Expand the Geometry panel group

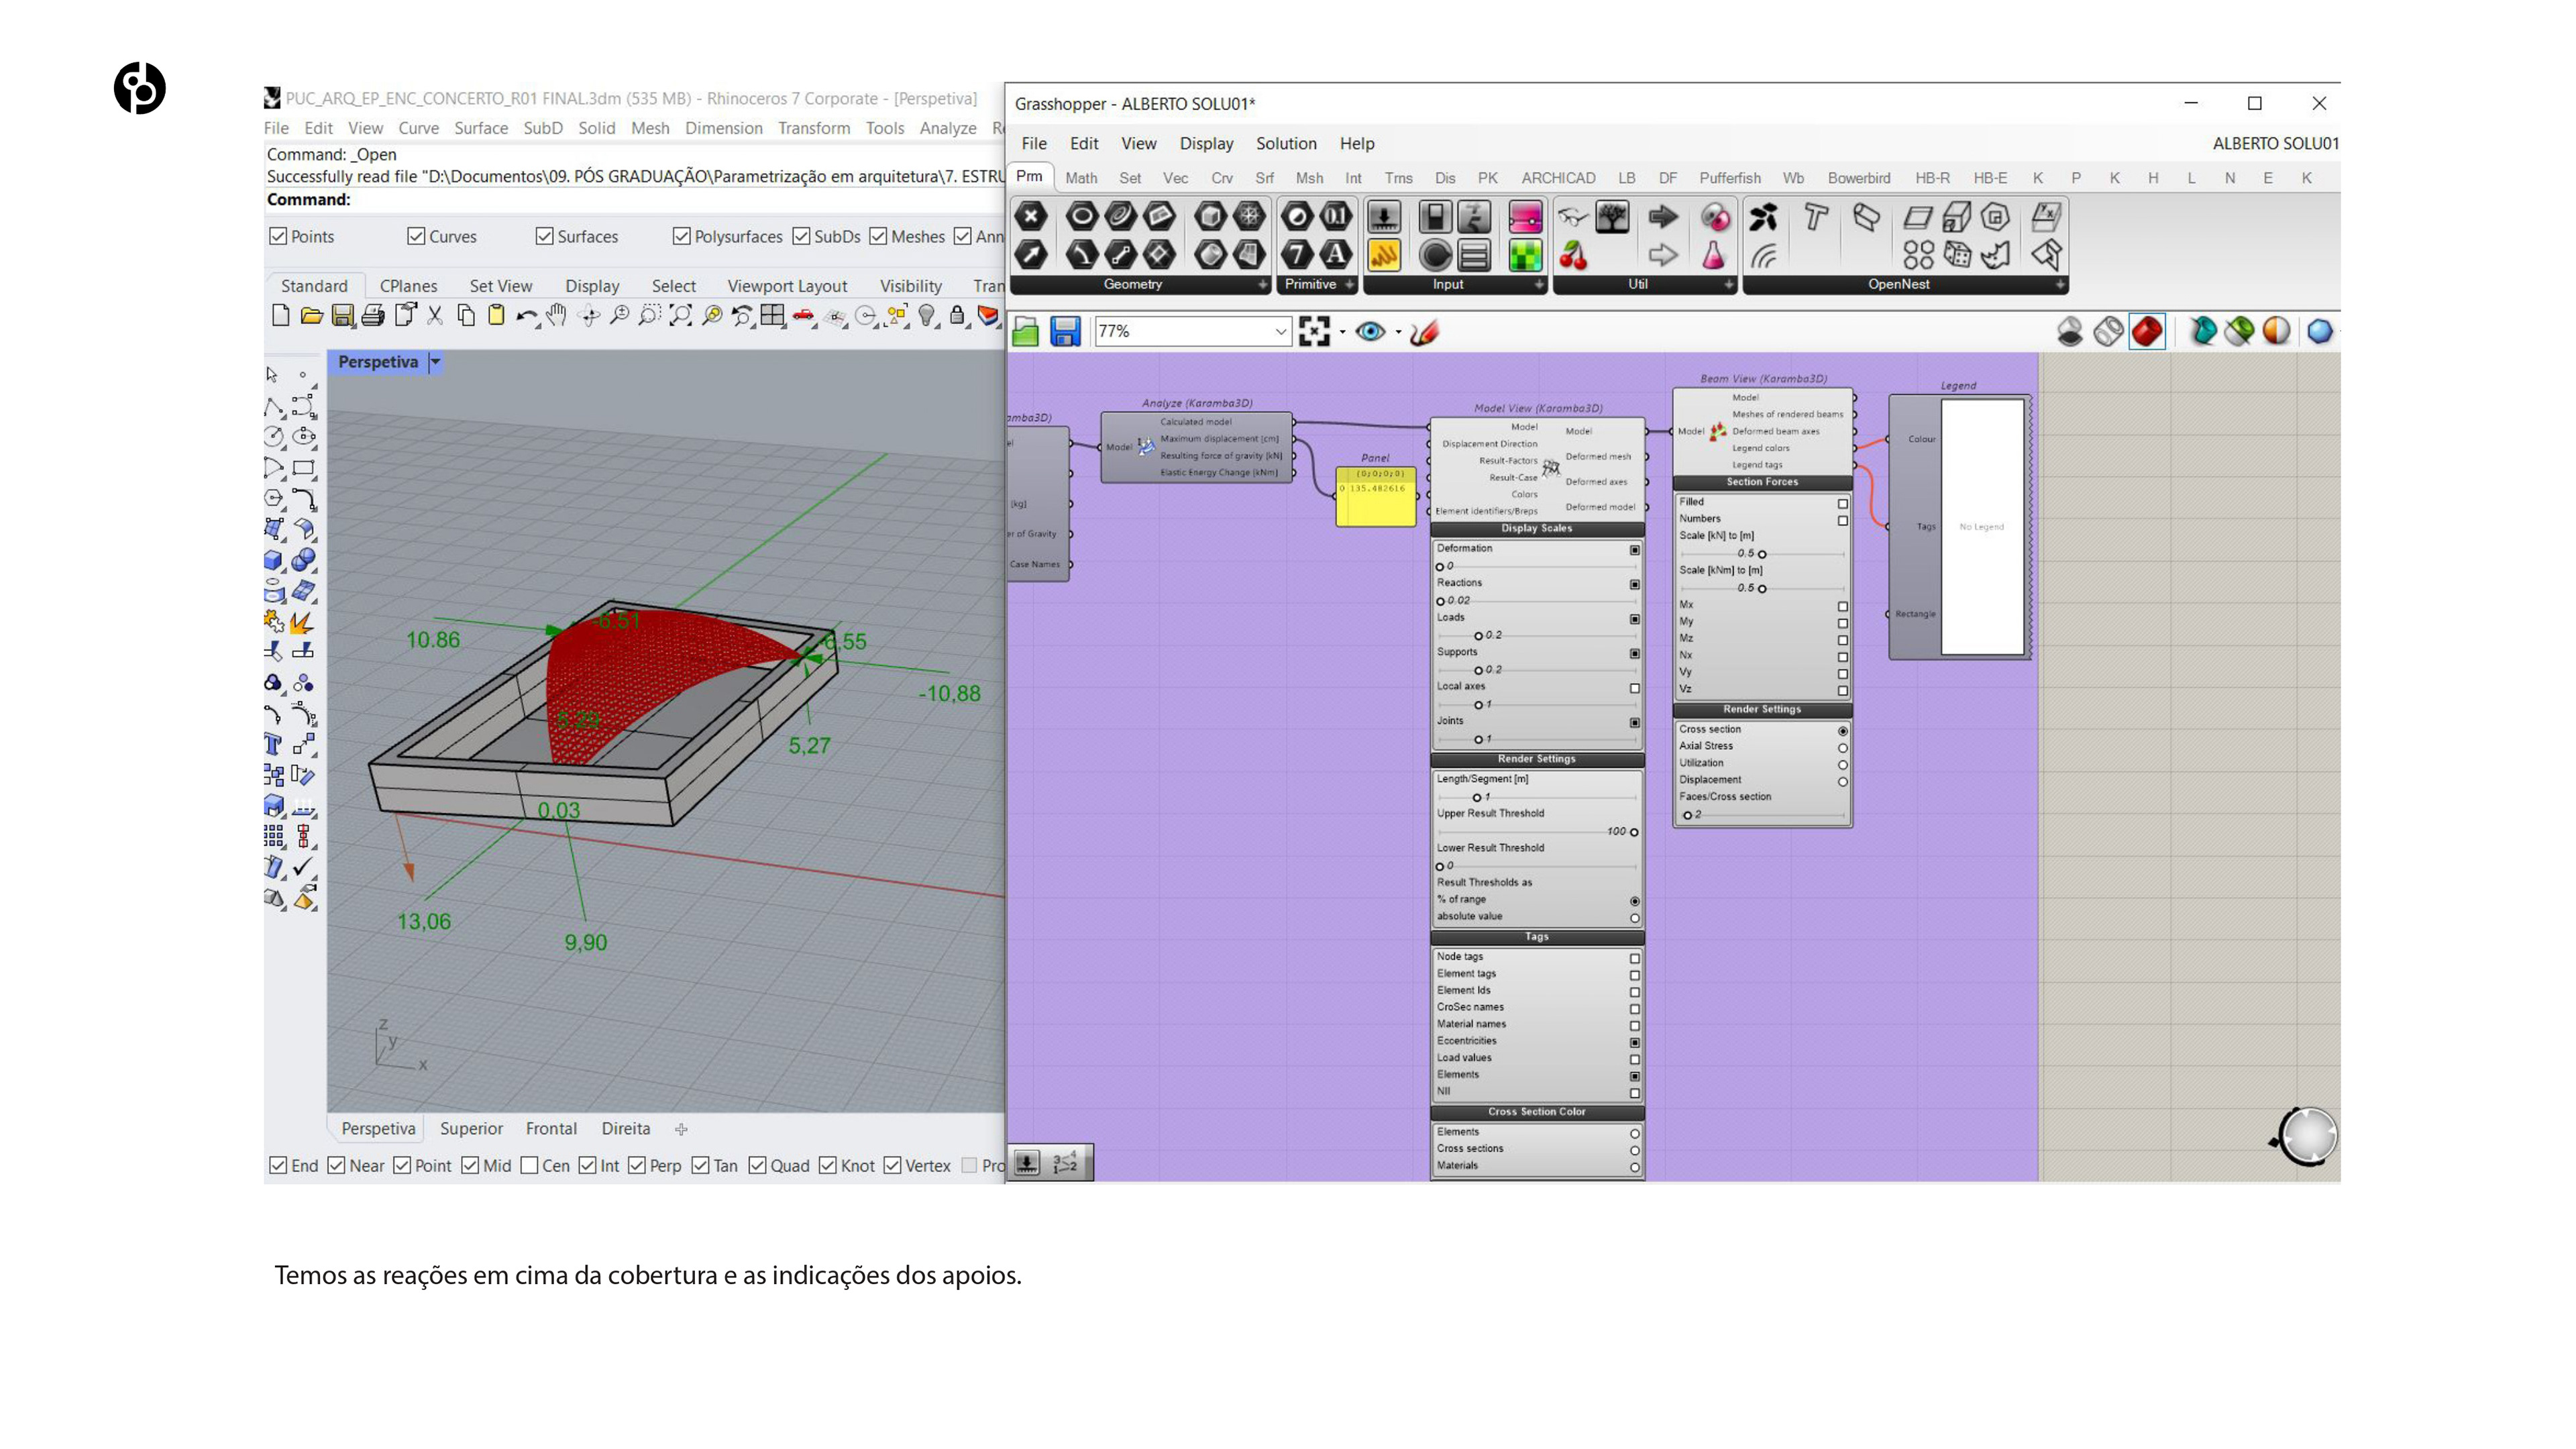[x=1262, y=285]
